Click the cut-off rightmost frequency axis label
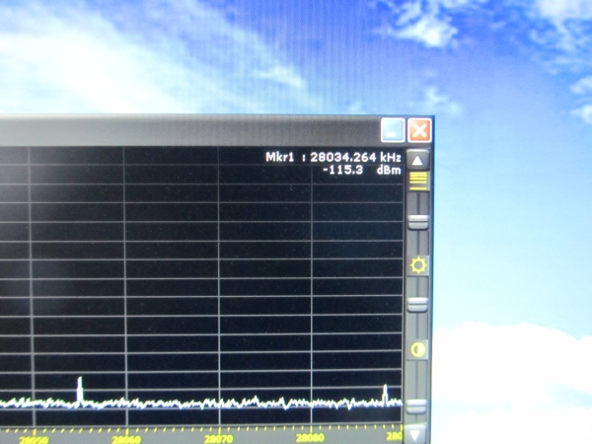The width and height of the screenshot is (592, 444). pyautogui.click(x=394, y=437)
